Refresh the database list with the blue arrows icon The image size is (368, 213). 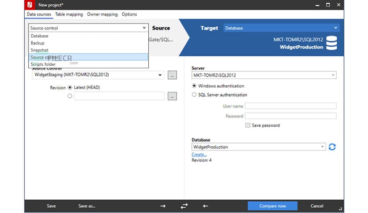point(332,147)
